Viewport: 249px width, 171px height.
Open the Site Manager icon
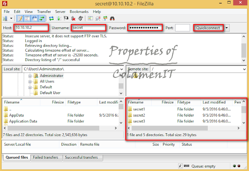click(5, 19)
